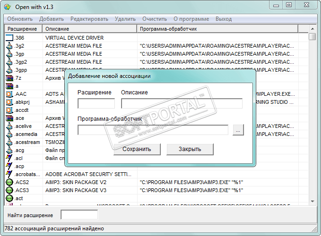This screenshot has width=321, height=236.
Task: Click the .386 file type icon
Action: (x=9, y=38)
